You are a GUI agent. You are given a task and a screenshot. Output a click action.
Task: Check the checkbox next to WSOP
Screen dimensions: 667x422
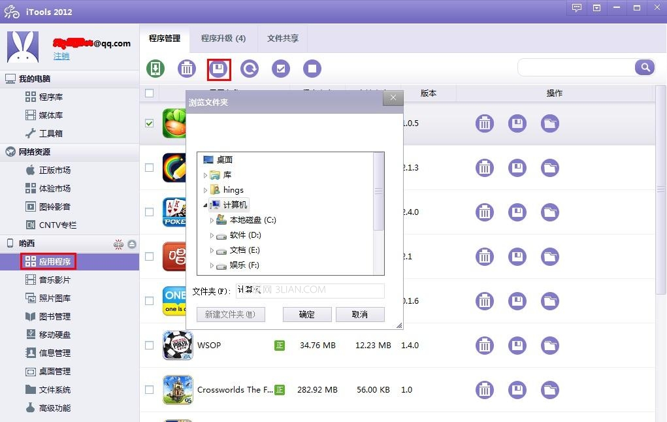click(149, 346)
